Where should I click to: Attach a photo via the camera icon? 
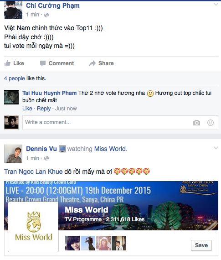click(196, 123)
